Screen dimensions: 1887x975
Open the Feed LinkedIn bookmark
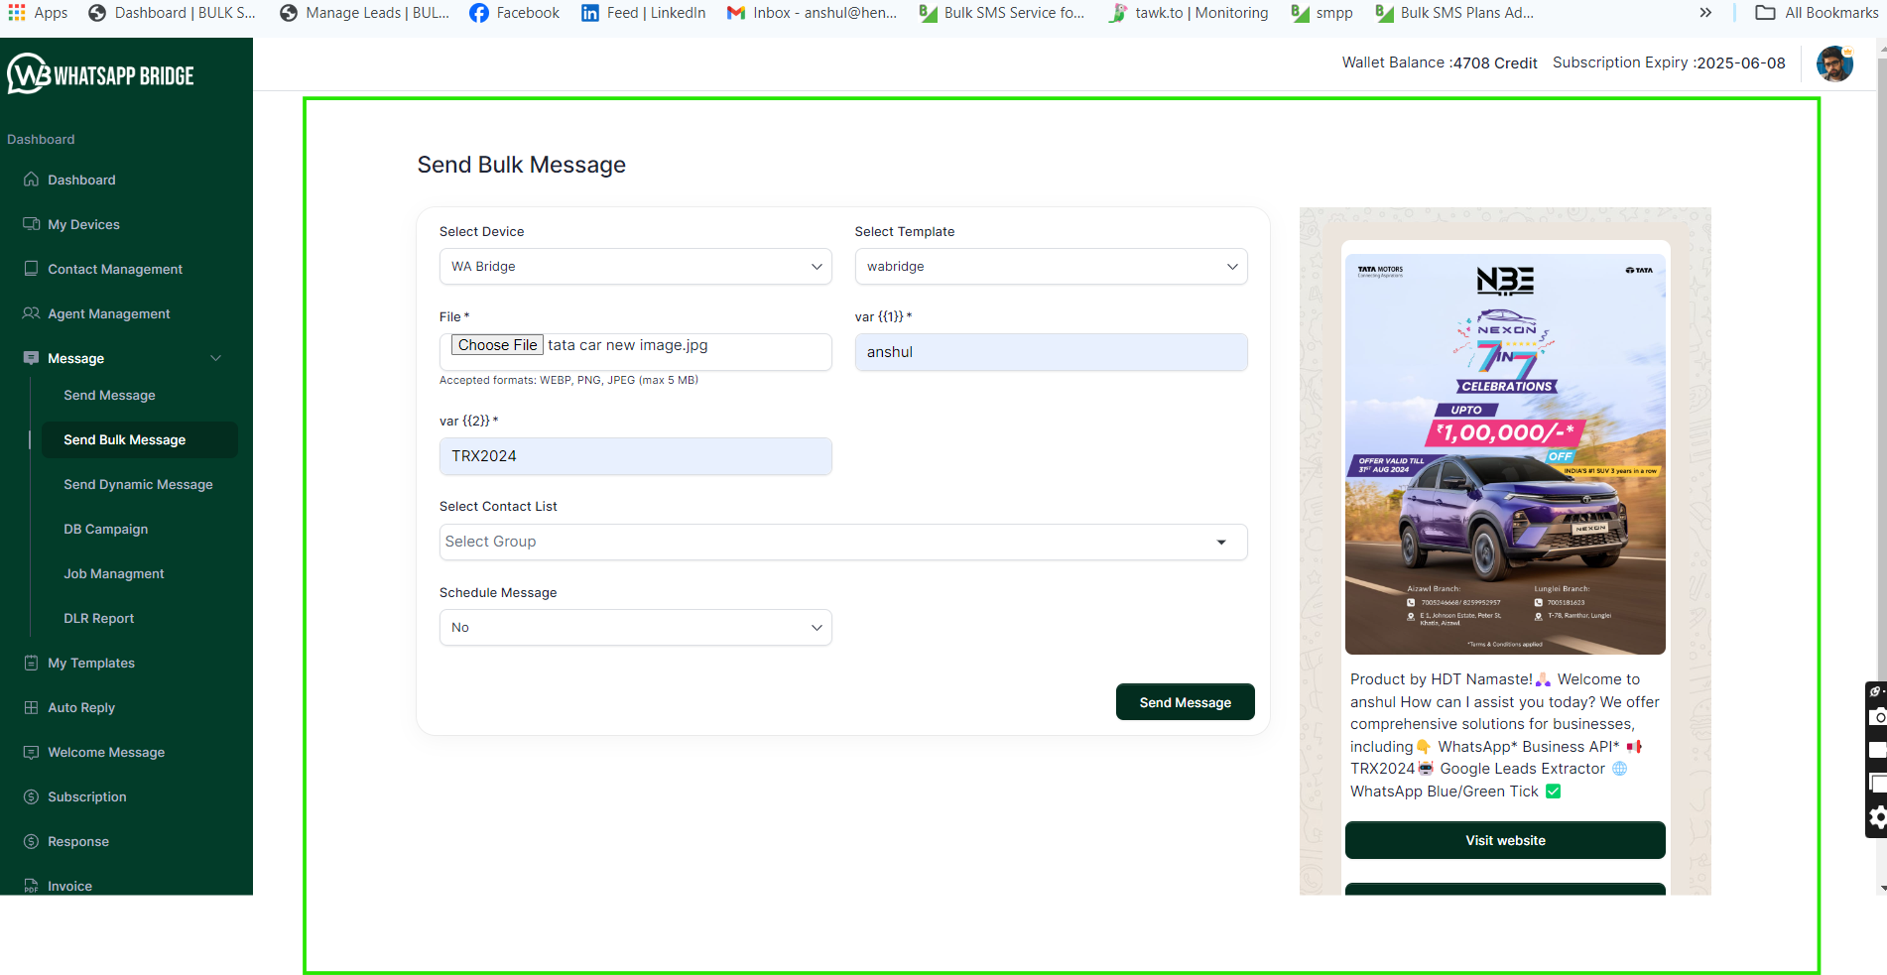click(x=643, y=13)
